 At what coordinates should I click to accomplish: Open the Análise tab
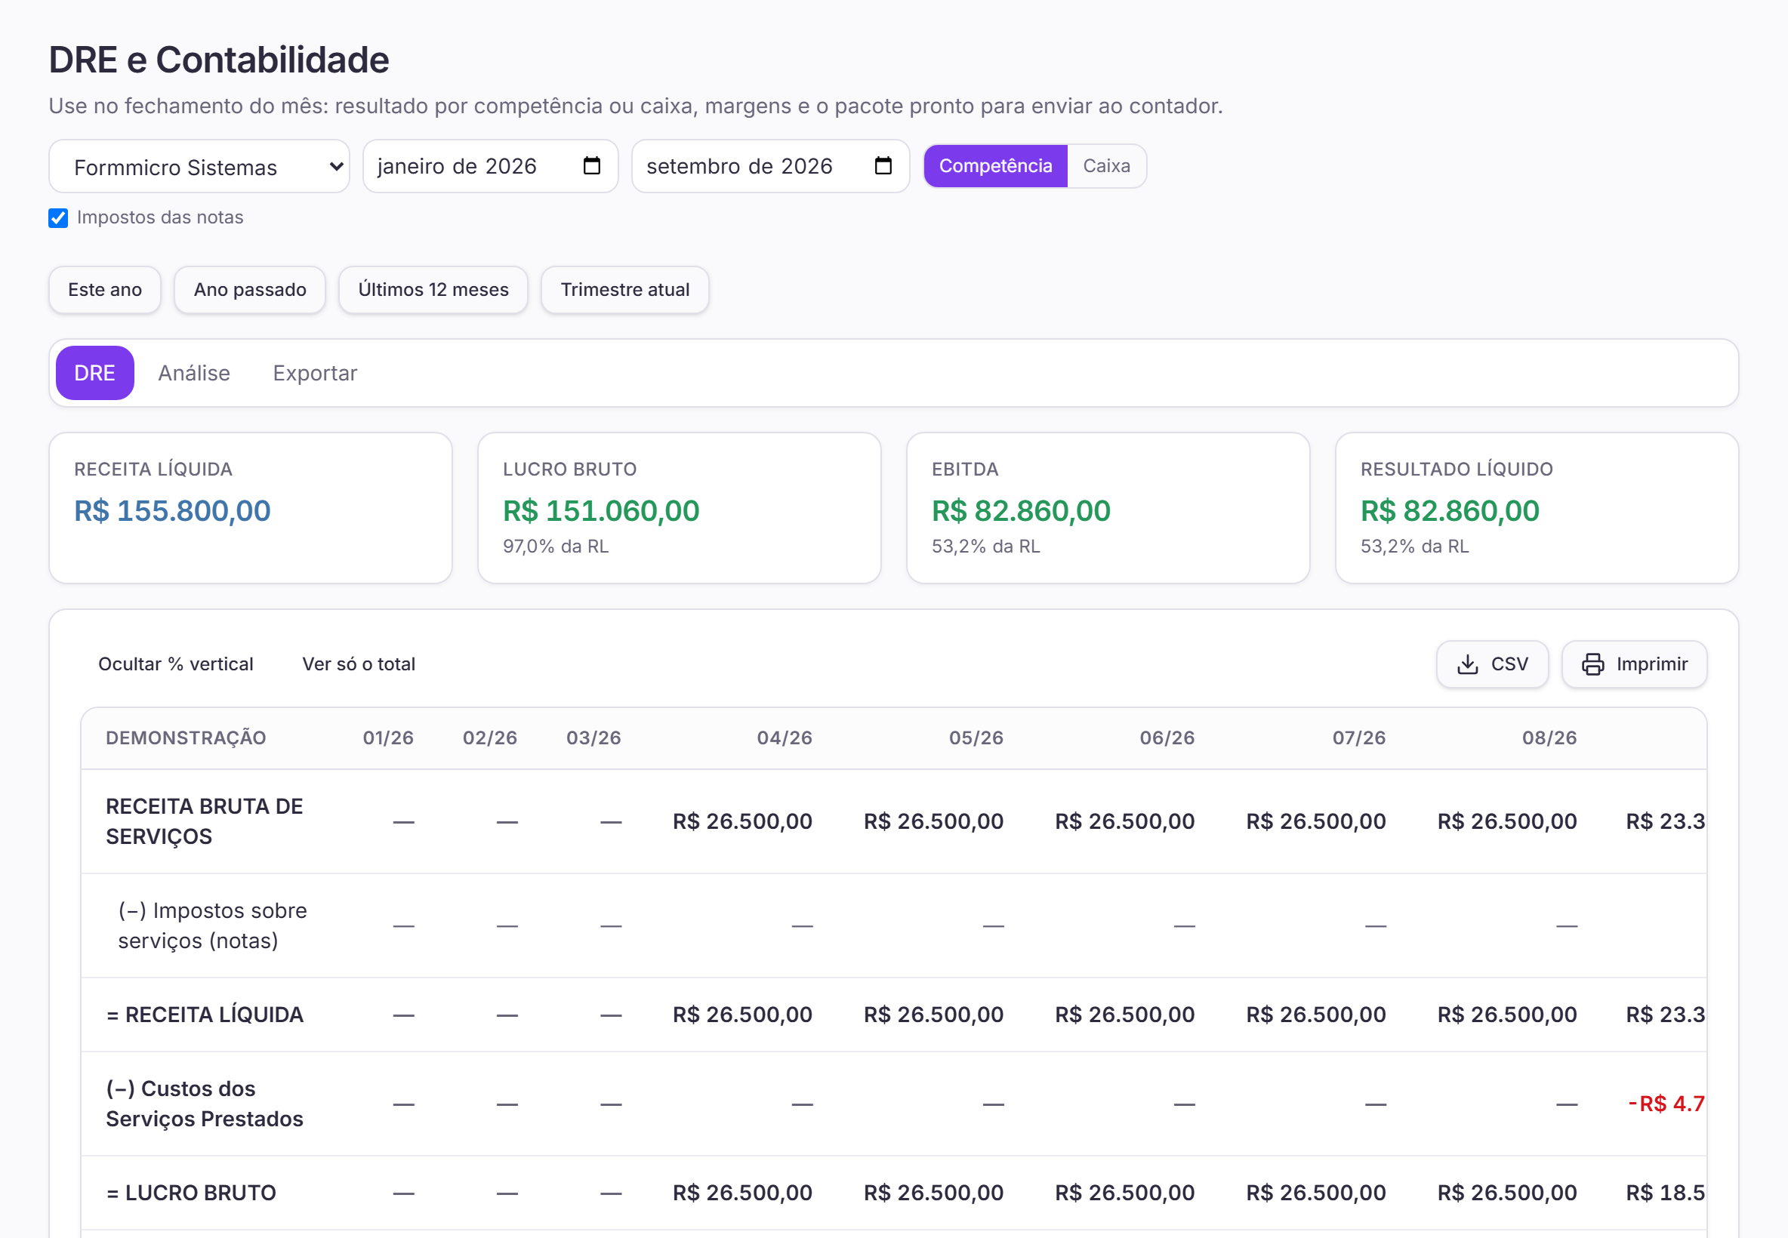click(x=194, y=373)
